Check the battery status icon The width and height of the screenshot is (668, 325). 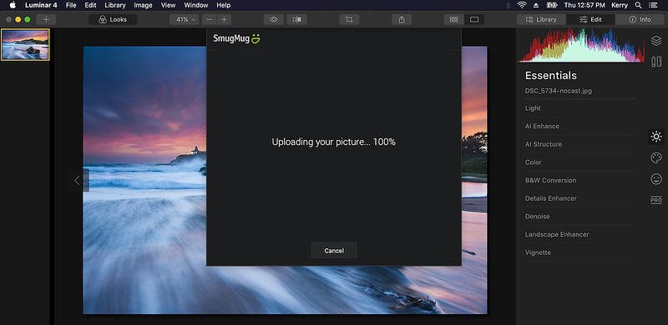coord(552,5)
